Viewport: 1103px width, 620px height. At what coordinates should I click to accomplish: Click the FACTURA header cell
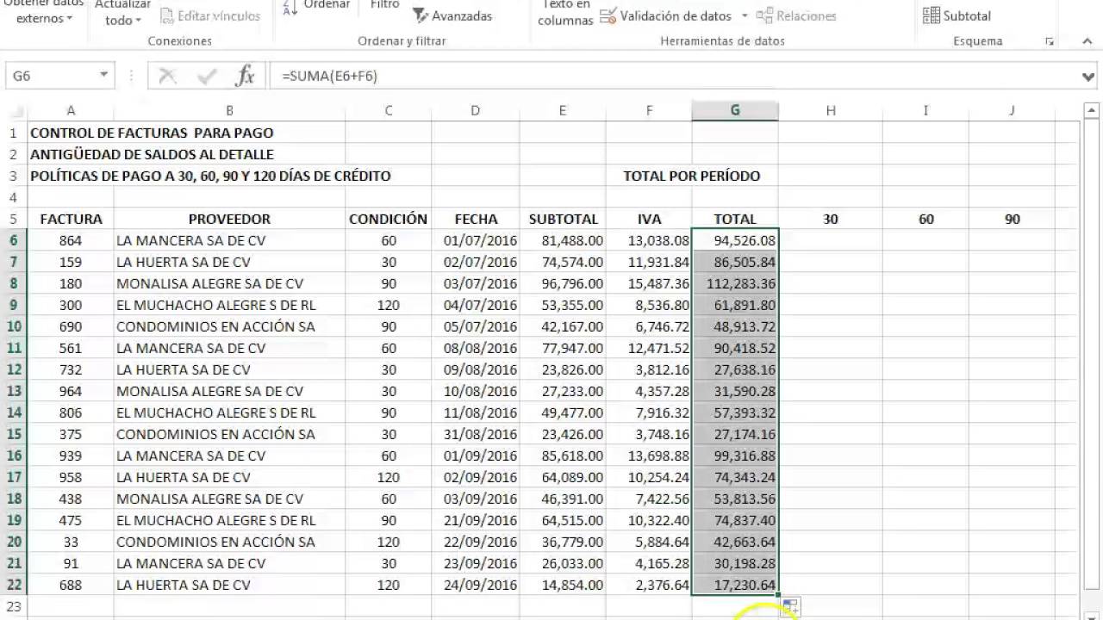click(71, 219)
